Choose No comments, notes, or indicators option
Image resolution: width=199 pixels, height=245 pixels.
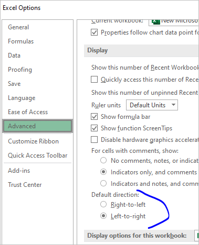coord(103,160)
